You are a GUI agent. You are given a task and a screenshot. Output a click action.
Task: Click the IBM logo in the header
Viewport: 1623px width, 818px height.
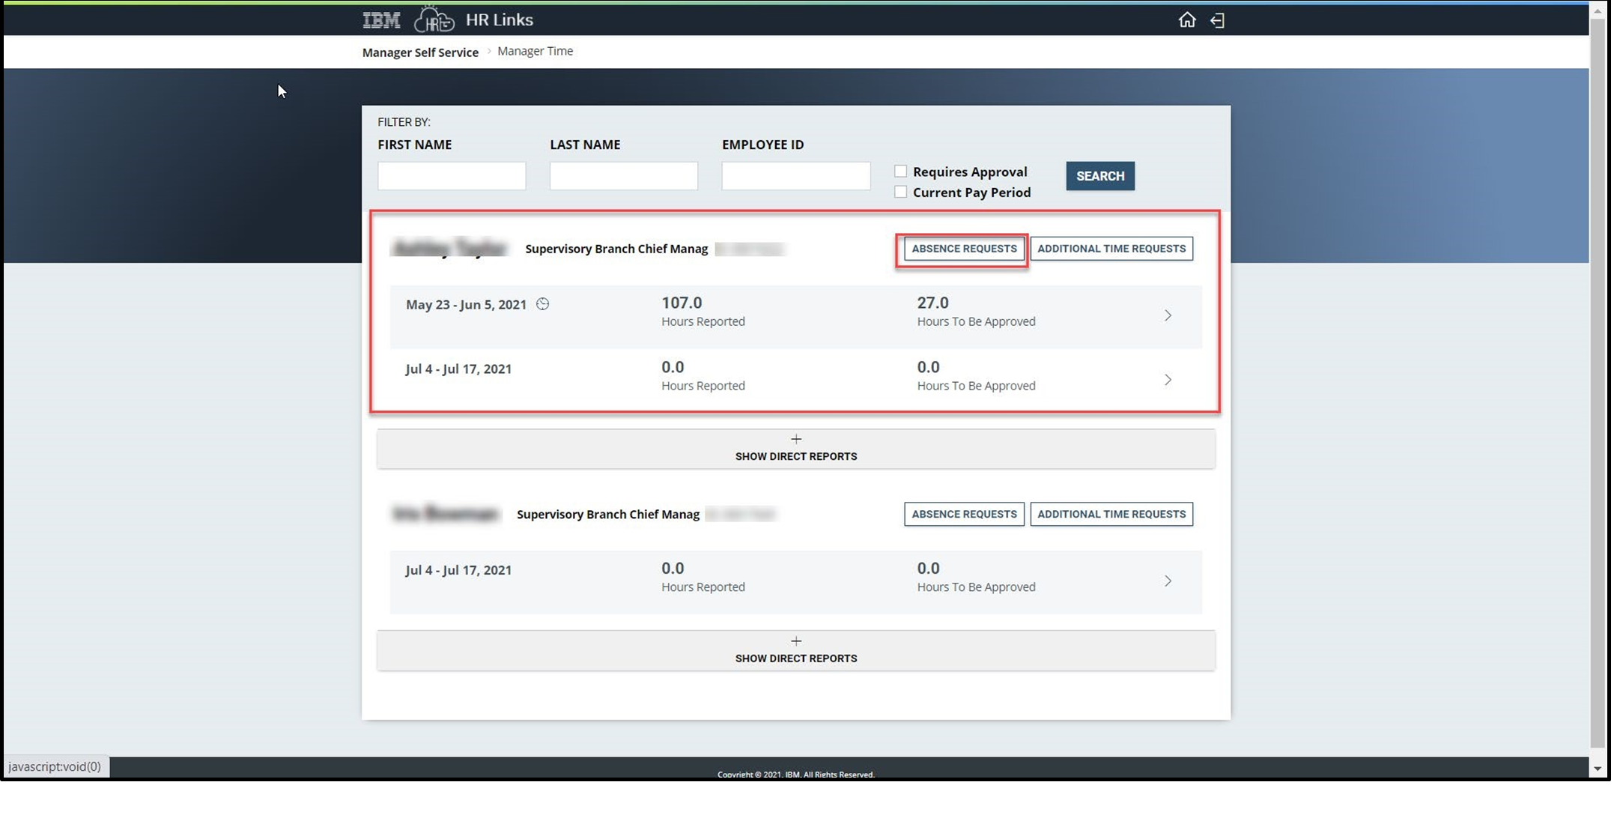pos(380,19)
